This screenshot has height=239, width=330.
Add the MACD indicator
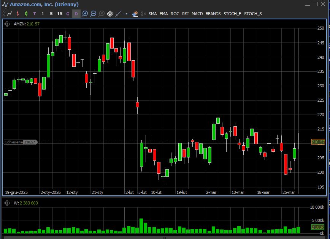(x=197, y=14)
